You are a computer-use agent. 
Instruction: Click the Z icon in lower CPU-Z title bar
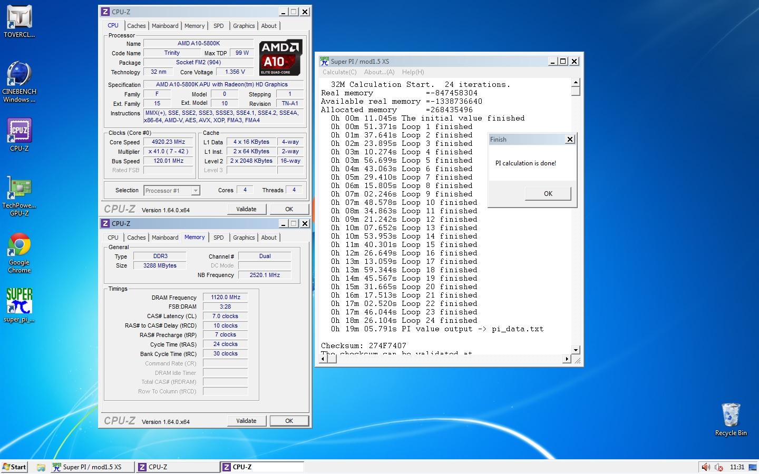[105, 223]
